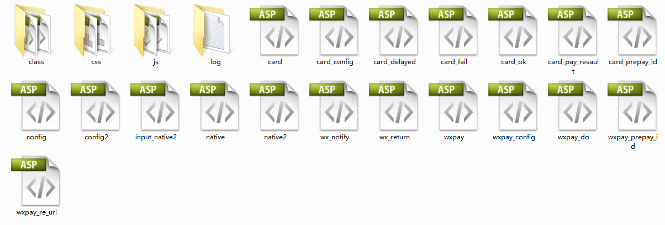
Task: Select the css folder icon
Action: pyautogui.click(x=96, y=30)
